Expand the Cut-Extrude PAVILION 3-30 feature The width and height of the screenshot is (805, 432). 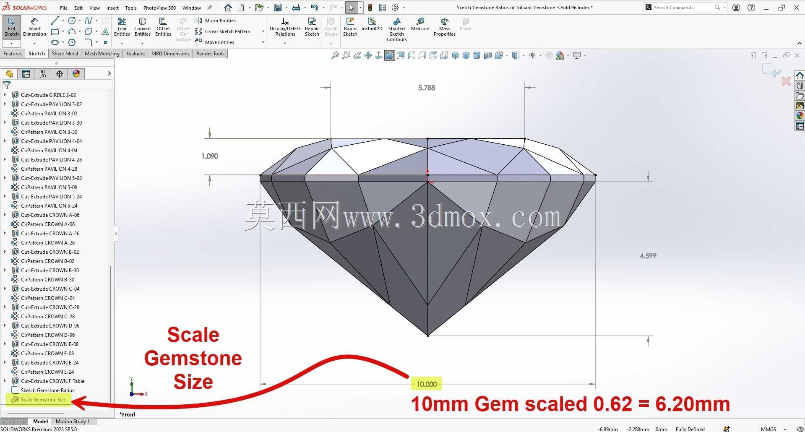click(x=5, y=122)
